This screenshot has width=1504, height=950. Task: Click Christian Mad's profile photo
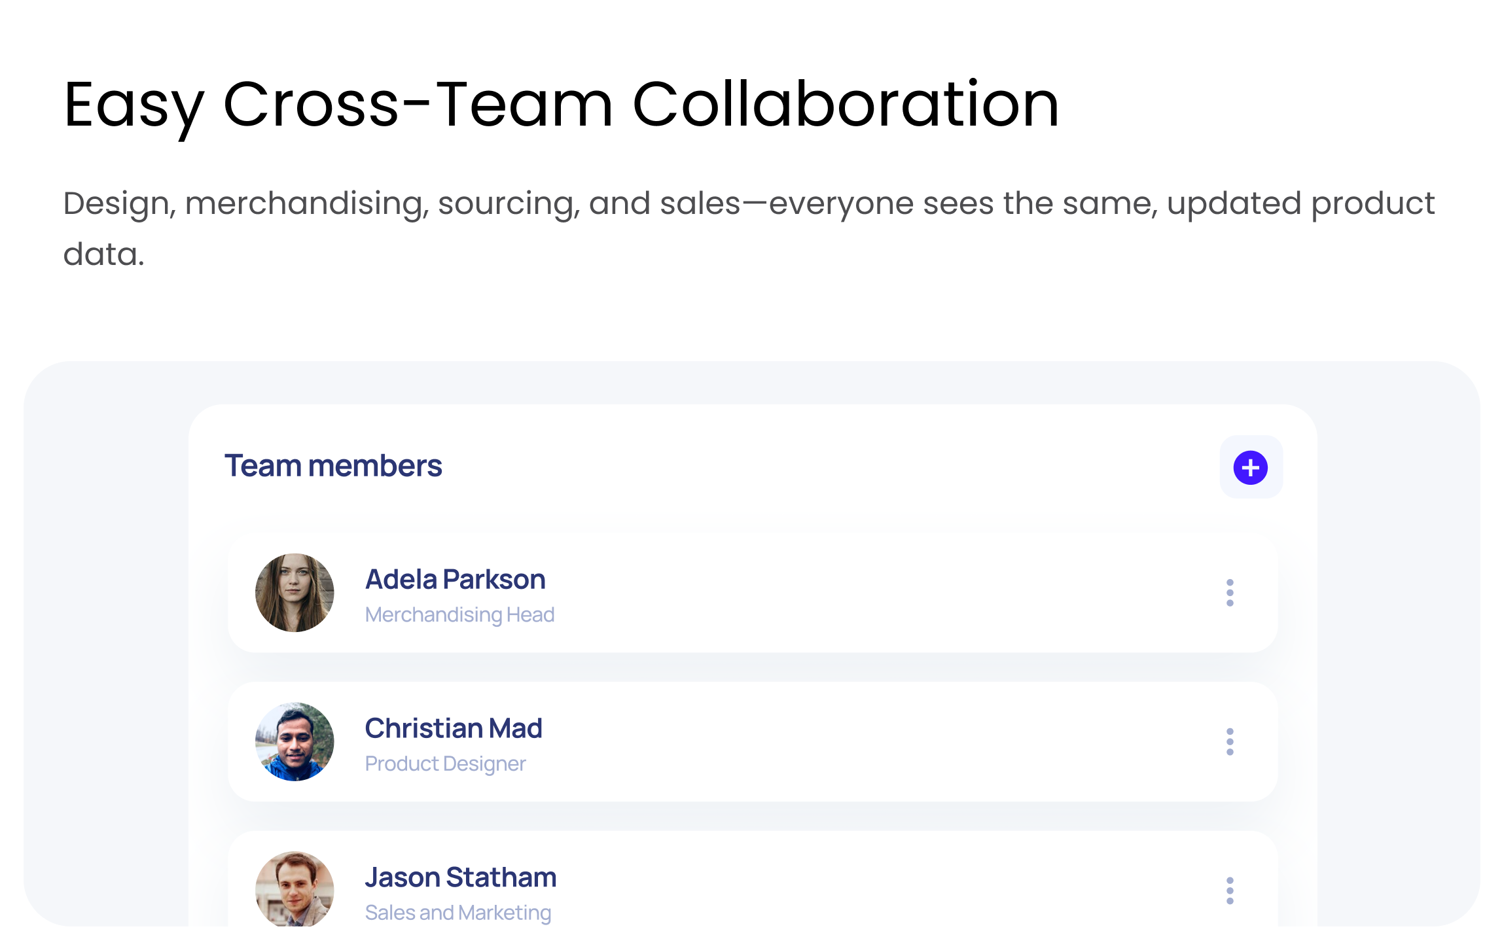coord(295,742)
